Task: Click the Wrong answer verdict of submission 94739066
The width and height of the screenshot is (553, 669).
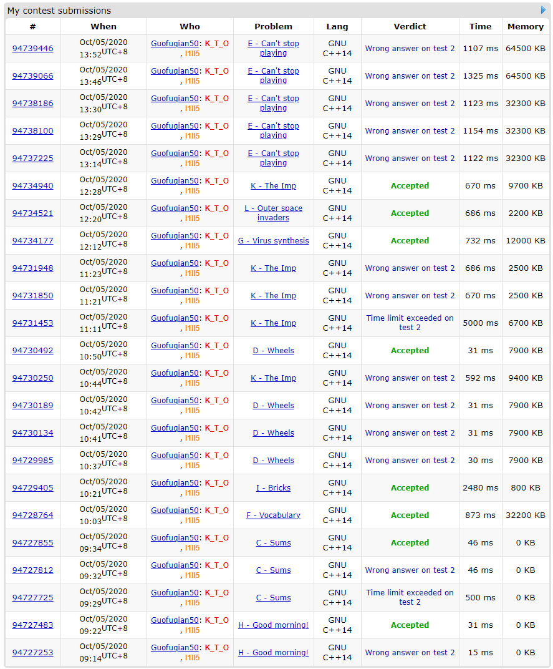Action: (x=410, y=76)
